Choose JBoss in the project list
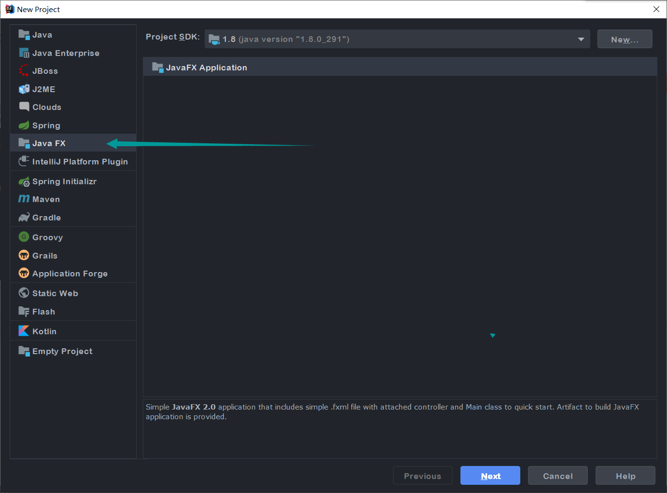Screen dimensions: 667x493 point(73,71)
